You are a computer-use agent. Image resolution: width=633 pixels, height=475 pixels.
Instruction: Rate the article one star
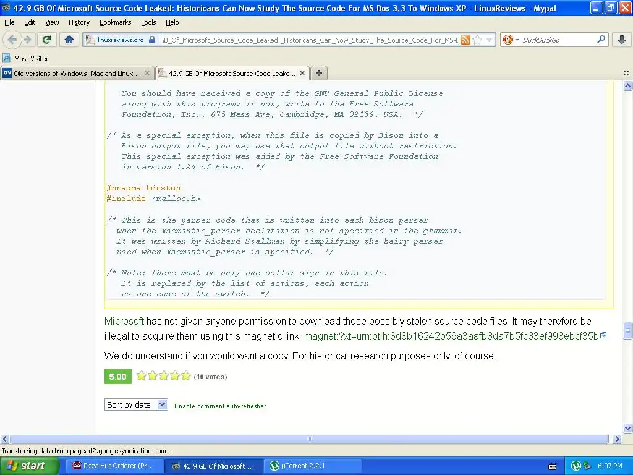(x=141, y=376)
